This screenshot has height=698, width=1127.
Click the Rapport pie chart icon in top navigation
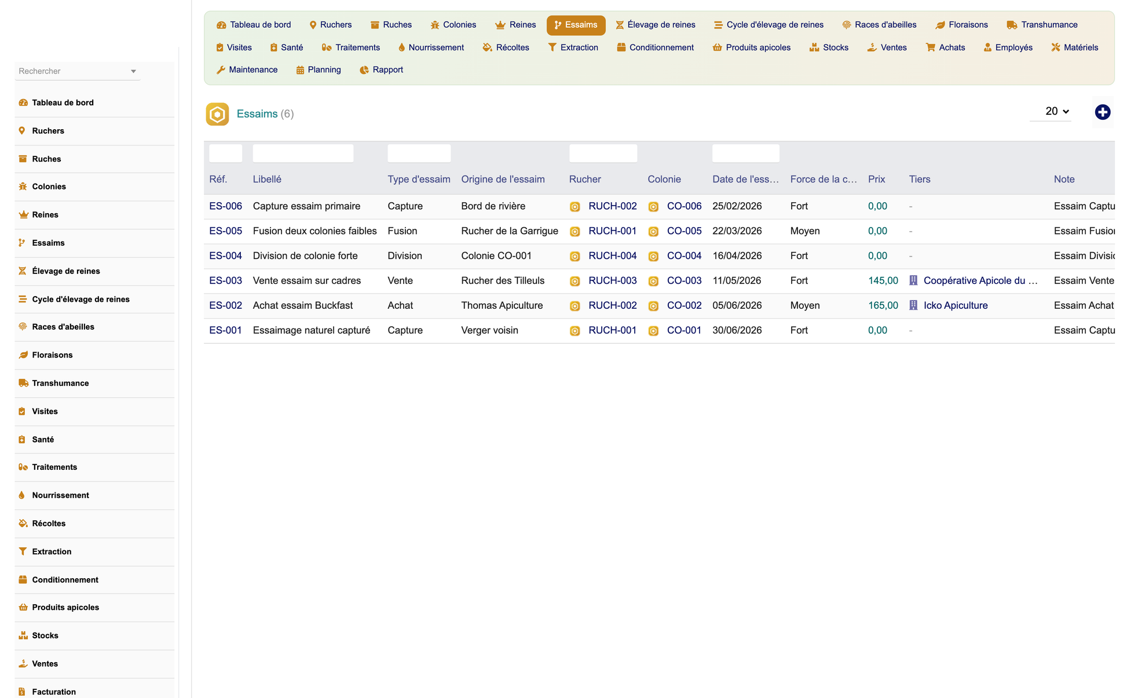pos(364,70)
